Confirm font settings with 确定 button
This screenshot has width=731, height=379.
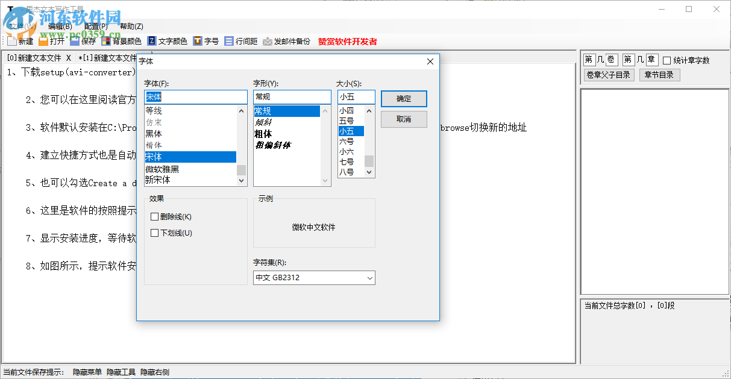tap(403, 98)
